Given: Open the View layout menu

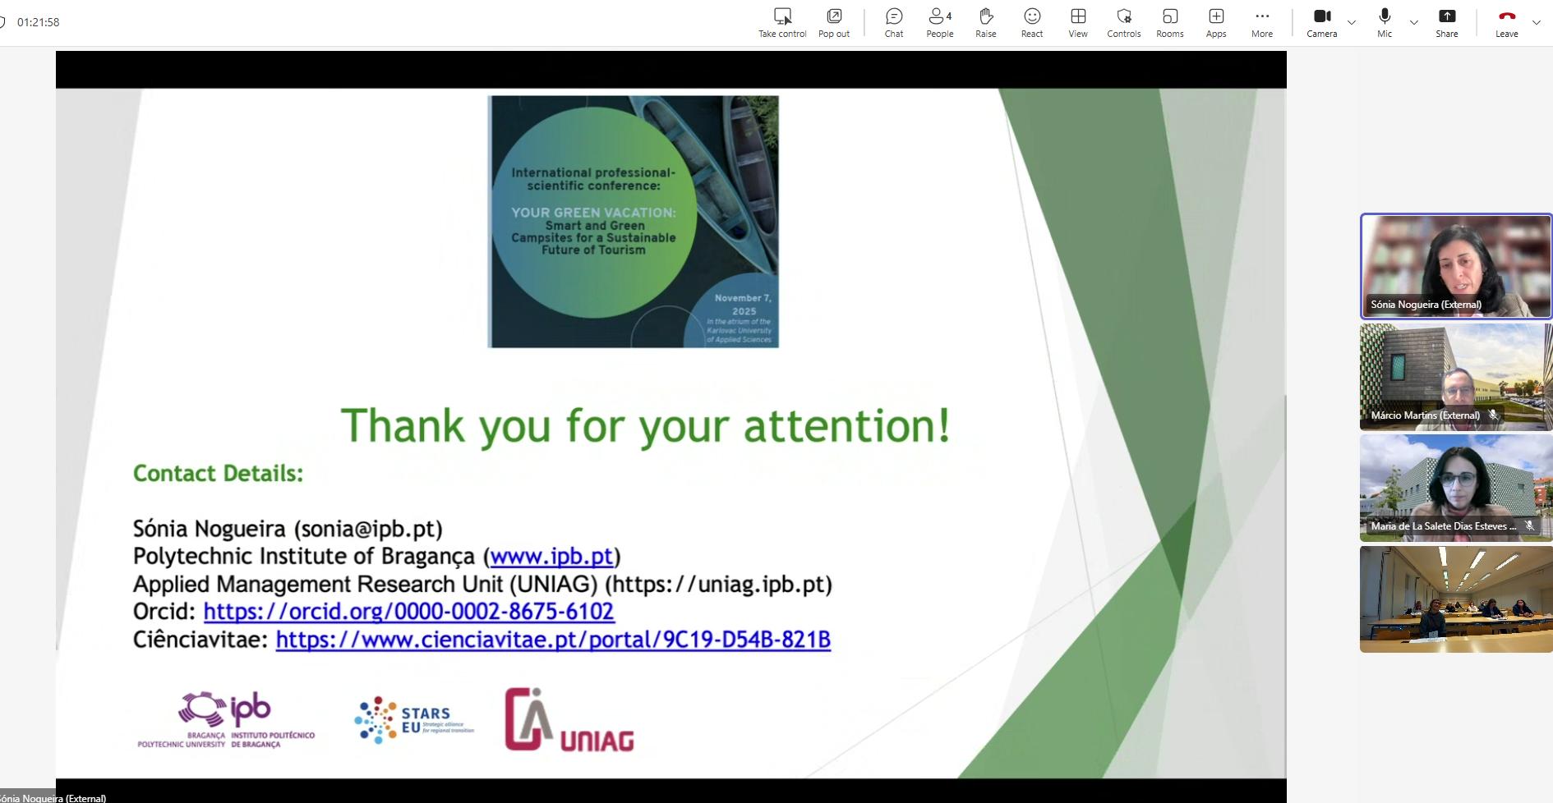Looking at the screenshot, I should point(1077,17).
